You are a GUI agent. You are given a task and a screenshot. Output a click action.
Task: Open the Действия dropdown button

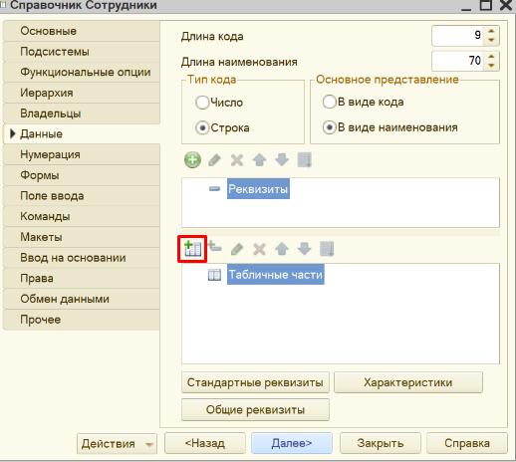pos(117,444)
